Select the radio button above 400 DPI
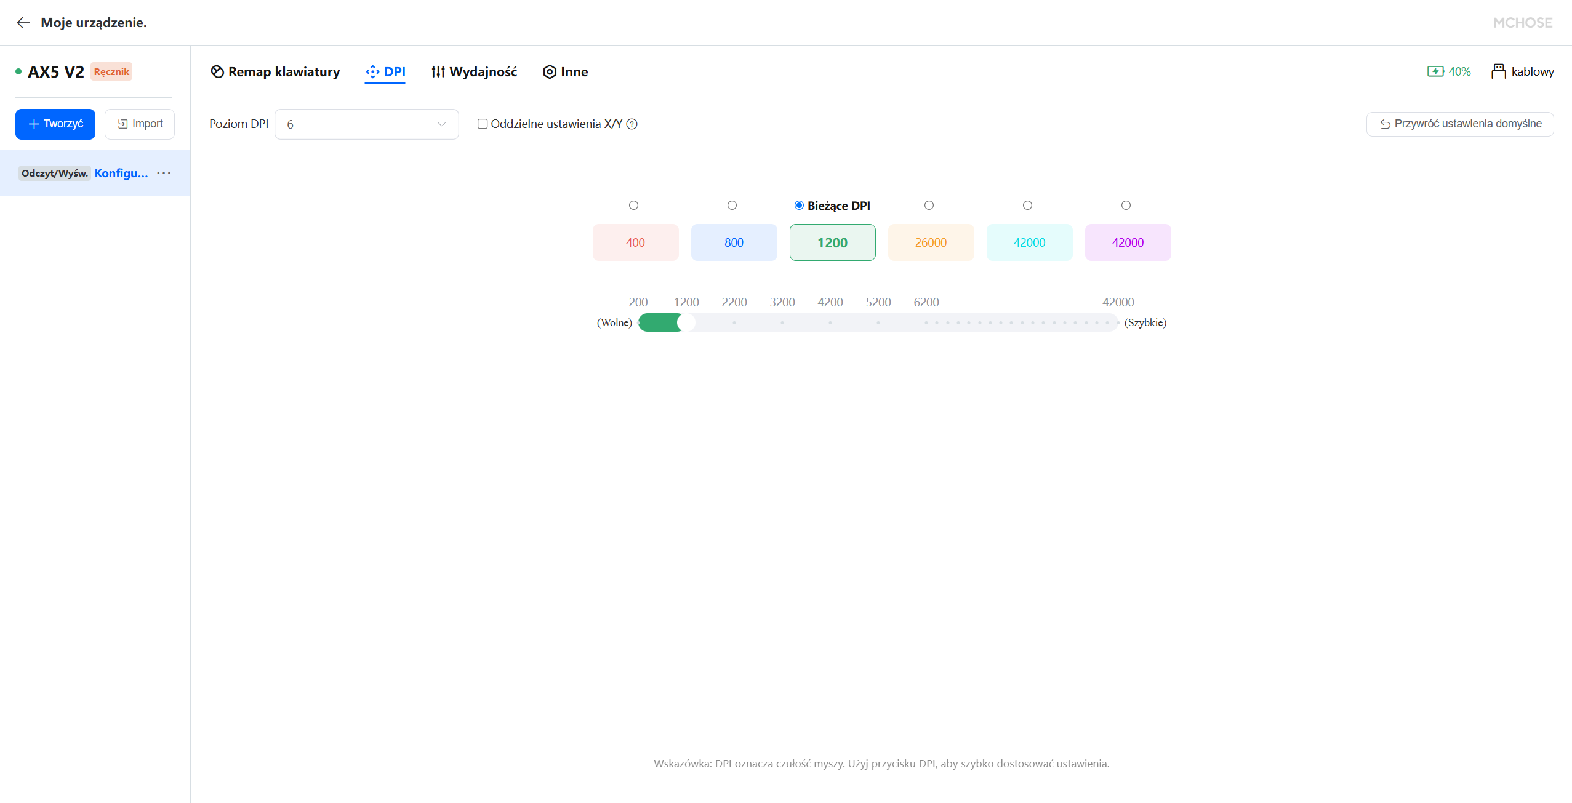The width and height of the screenshot is (1572, 803). pyautogui.click(x=633, y=206)
